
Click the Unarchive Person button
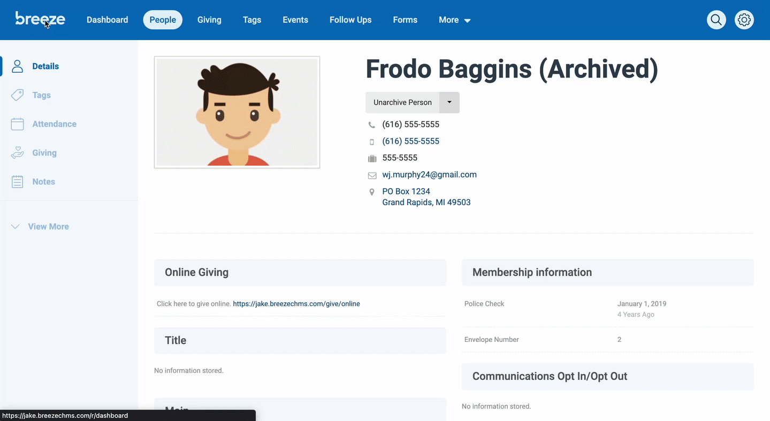(x=402, y=103)
